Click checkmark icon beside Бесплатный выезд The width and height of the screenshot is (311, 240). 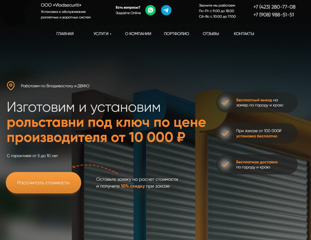point(225,102)
